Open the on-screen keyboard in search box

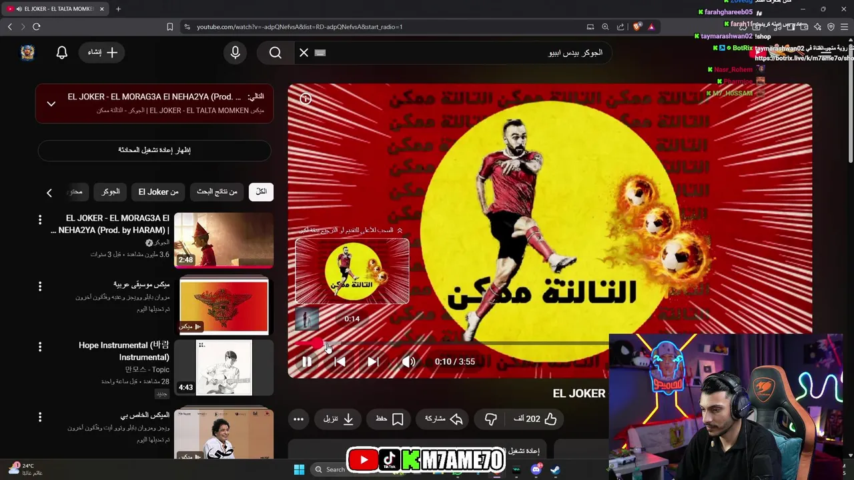tap(320, 53)
